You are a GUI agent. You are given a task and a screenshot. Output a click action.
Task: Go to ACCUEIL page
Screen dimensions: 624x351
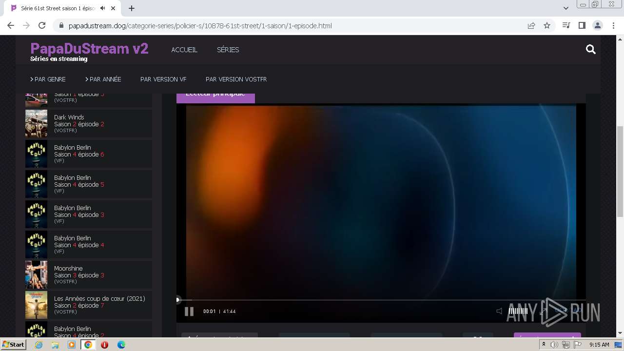184,50
